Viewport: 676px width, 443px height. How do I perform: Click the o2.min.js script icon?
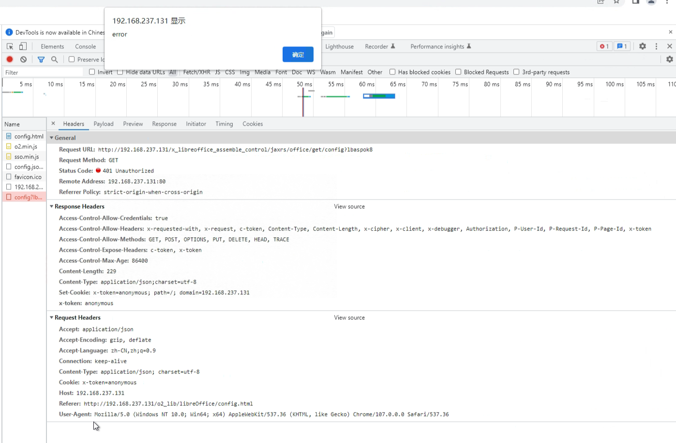(x=9, y=146)
